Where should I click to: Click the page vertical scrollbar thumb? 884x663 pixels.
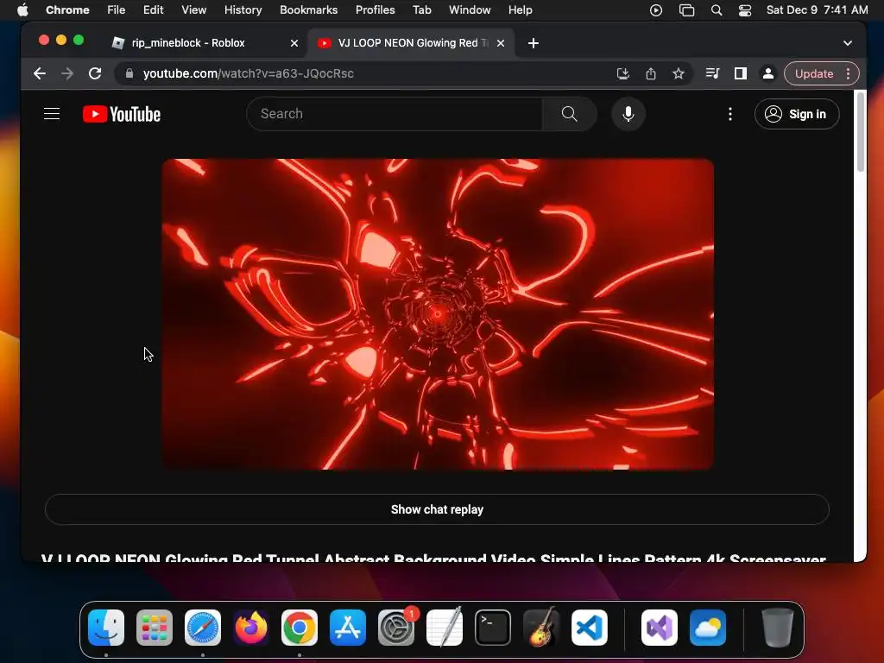(x=861, y=132)
